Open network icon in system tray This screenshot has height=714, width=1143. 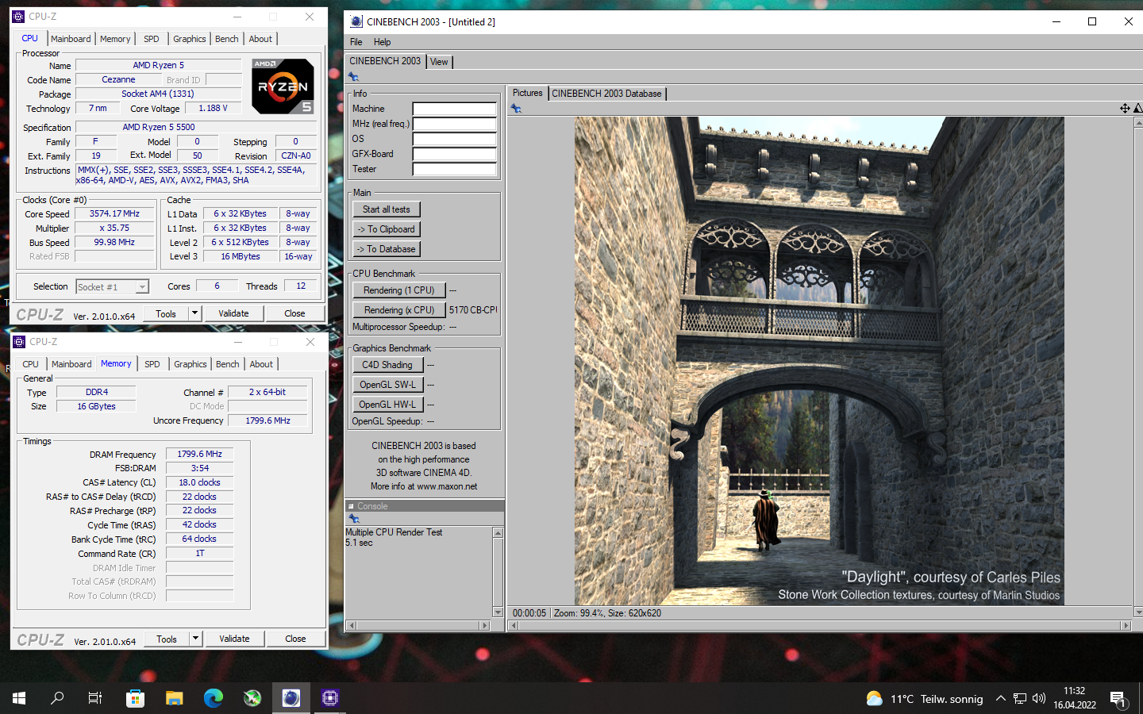click(x=1020, y=698)
